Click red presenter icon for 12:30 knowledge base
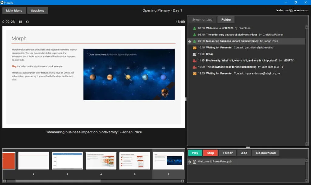This screenshot has width=311, height=185. (194, 67)
